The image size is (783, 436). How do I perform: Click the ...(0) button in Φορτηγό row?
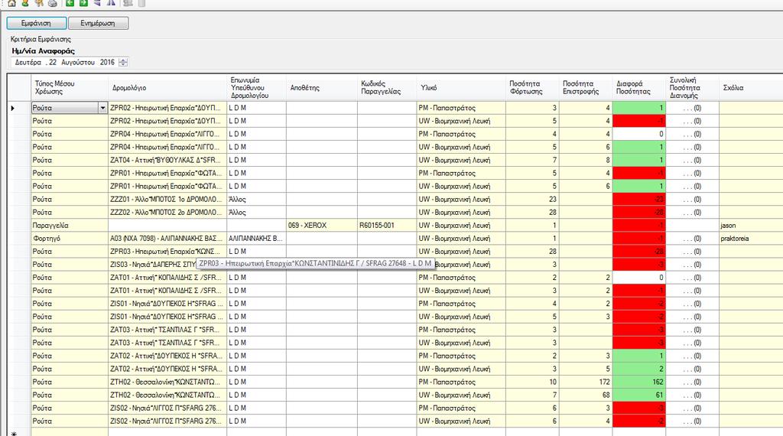click(x=692, y=238)
